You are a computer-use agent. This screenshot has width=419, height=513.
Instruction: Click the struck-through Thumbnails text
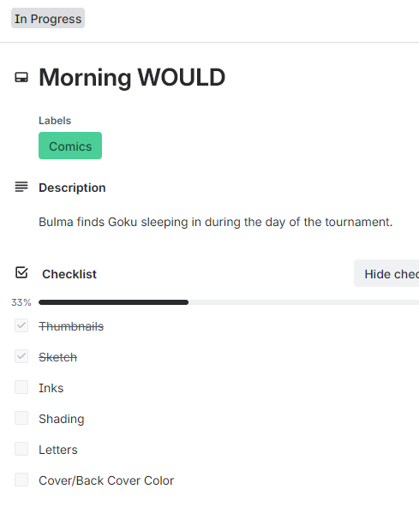pyautogui.click(x=71, y=326)
